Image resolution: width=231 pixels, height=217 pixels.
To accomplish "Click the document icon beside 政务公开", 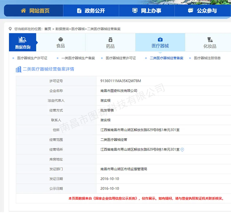I will pos(79,11).
